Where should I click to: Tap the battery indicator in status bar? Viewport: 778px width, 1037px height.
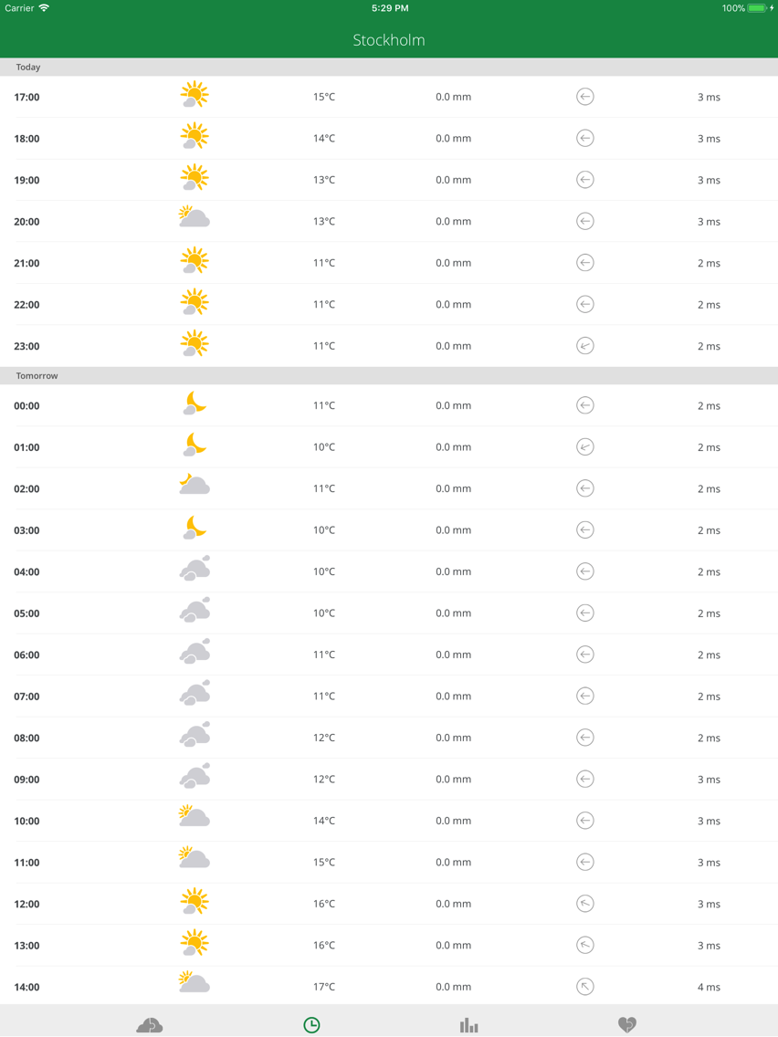757,8
